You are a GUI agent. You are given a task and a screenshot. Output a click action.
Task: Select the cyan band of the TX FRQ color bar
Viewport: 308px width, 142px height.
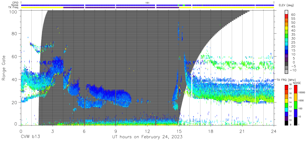pyautogui.click(x=286, y=110)
